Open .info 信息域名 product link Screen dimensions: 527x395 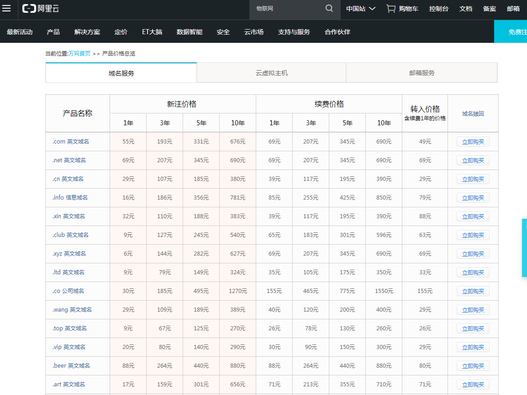click(x=70, y=198)
